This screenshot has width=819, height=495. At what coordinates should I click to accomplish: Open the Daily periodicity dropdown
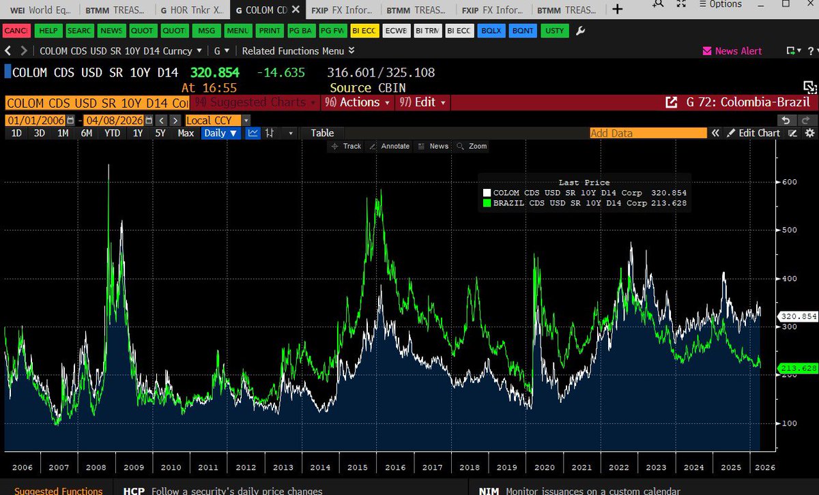(221, 133)
